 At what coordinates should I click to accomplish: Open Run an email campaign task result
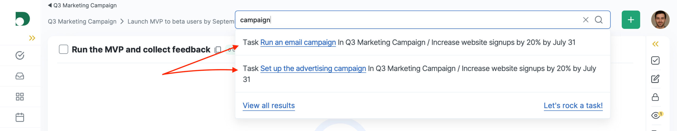click(x=298, y=42)
